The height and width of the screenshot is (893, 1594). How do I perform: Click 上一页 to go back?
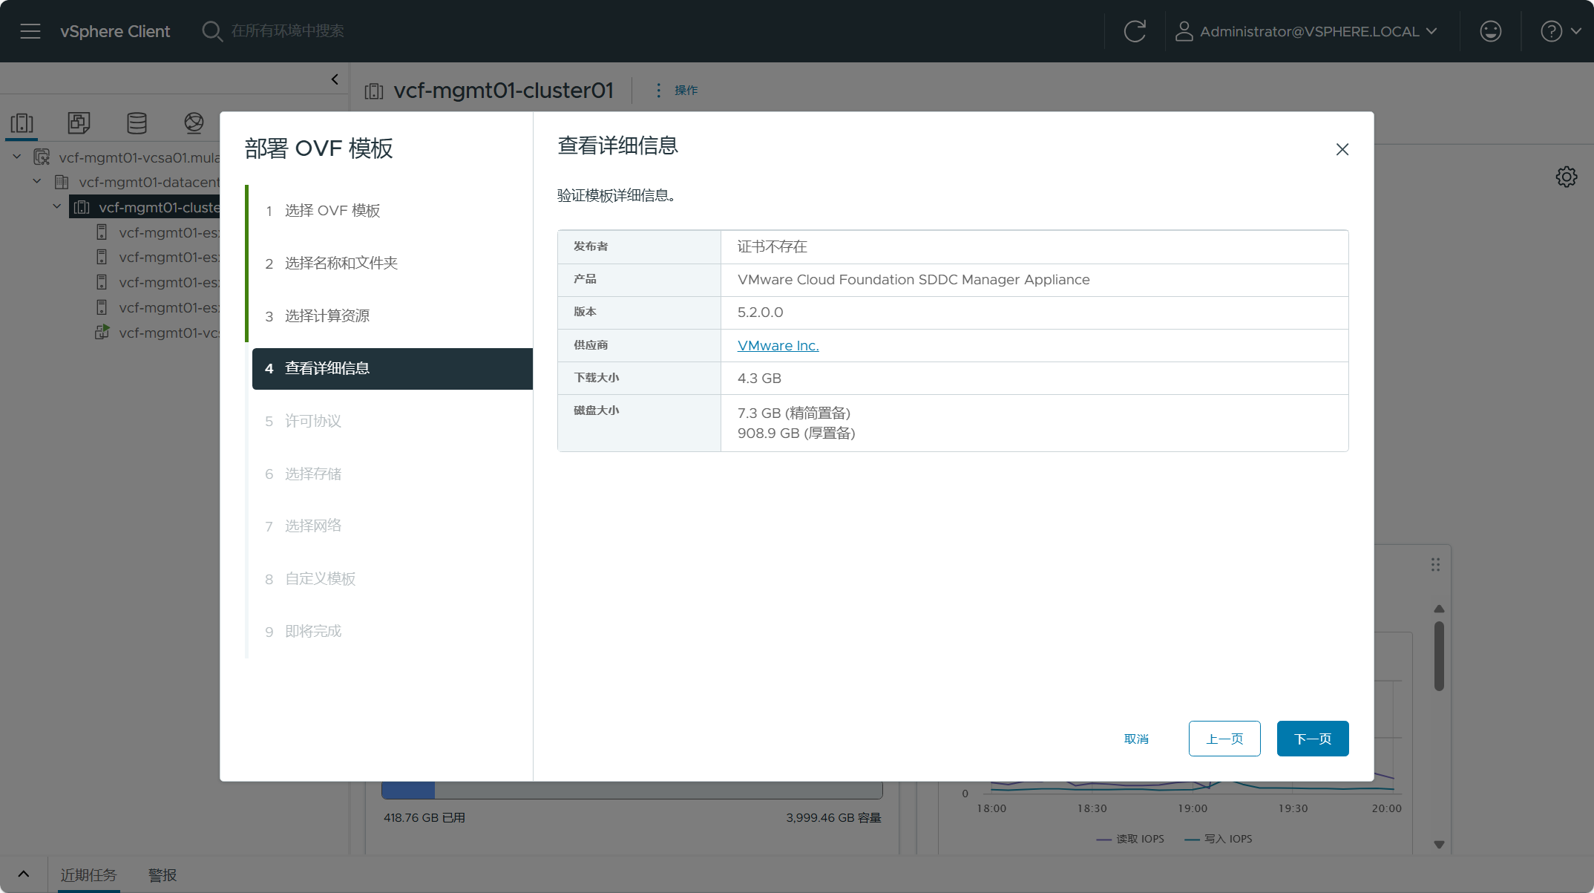[x=1224, y=739]
